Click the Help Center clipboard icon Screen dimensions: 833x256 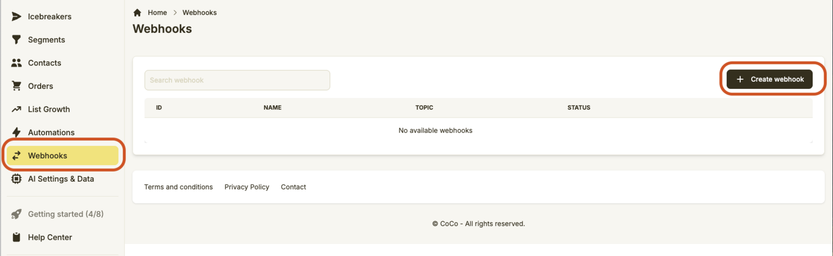pyautogui.click(x=17, y=237)
